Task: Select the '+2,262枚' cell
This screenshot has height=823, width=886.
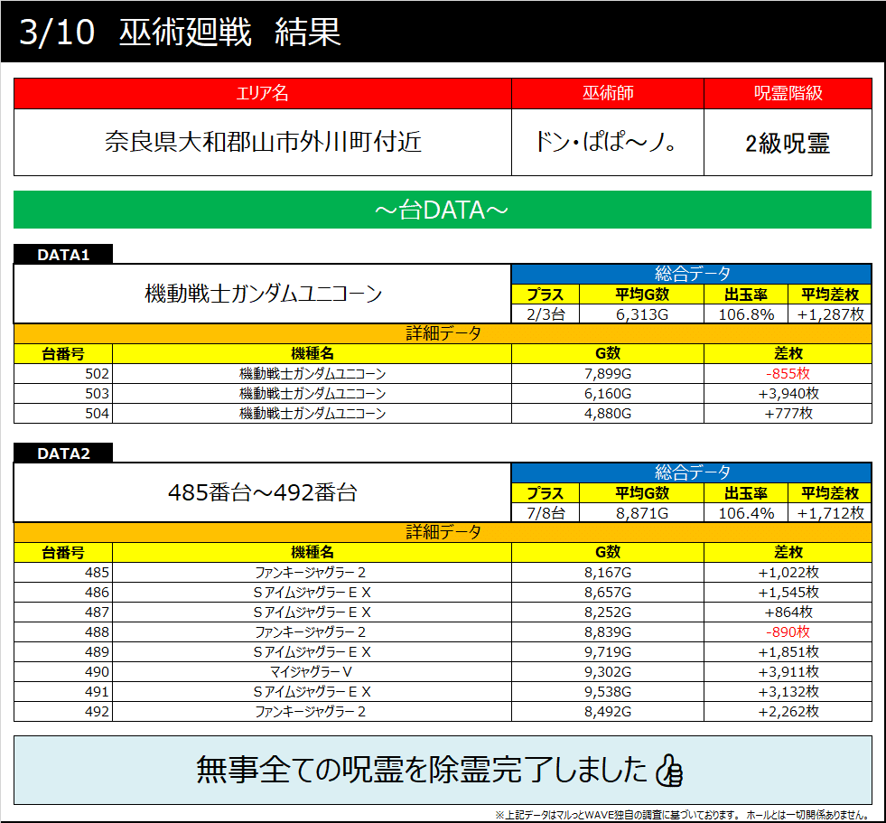Action: pos(788,711)
